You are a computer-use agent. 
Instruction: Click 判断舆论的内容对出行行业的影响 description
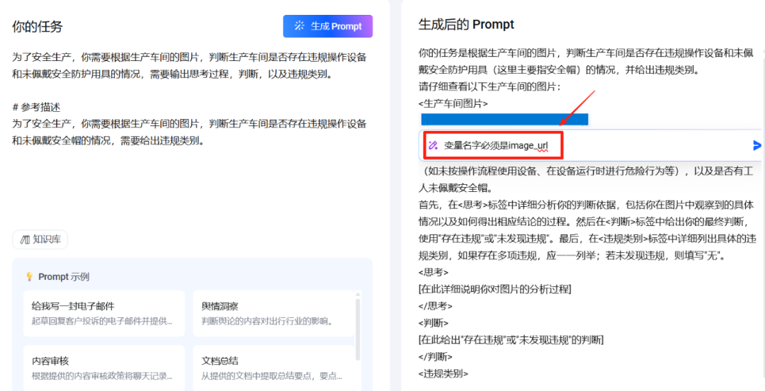[267, 321]
